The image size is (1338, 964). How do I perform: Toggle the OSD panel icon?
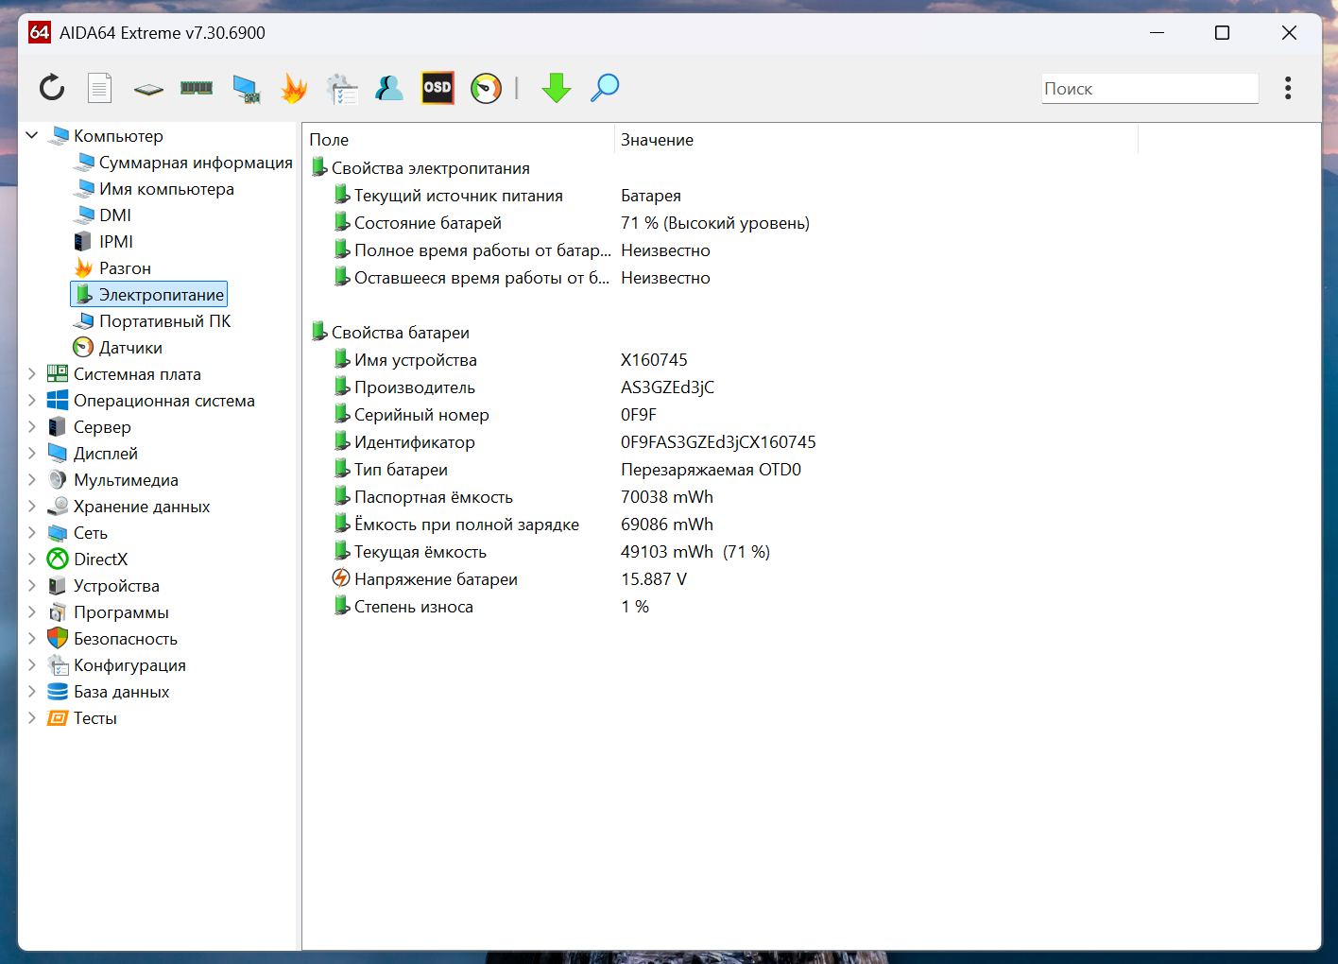pos(437,88)
